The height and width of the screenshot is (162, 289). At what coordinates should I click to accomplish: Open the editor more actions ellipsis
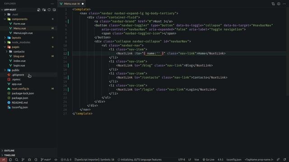tap(284, 4)
